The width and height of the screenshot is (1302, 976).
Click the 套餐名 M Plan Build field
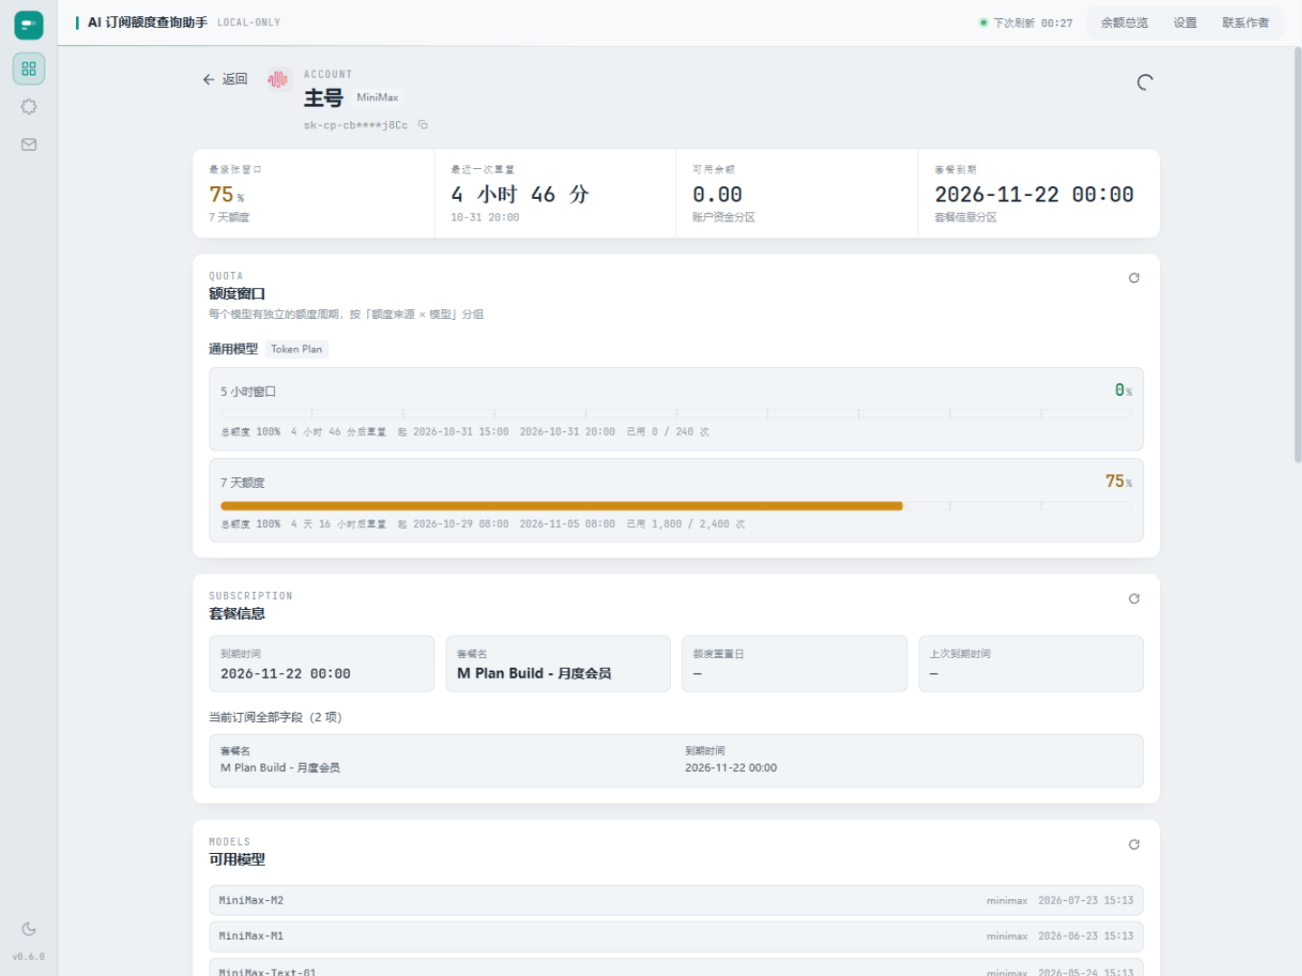tap(558, 664)
